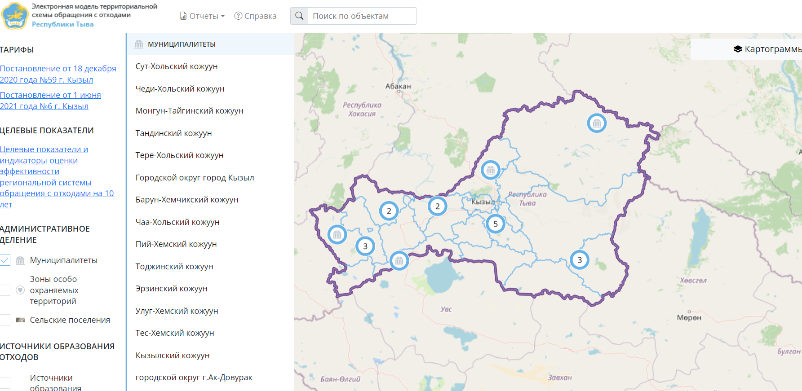Toggle the Сельские поселения checkbox
Screen dimensions: 802x391
[x=5, y=320]
